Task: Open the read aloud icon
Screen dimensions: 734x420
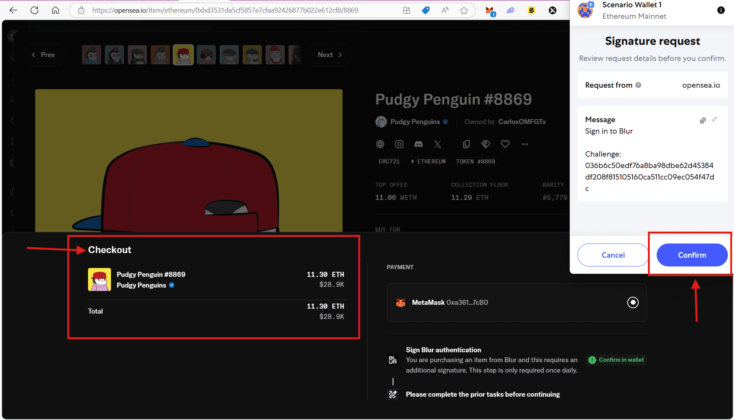Action: coord(445,10)
